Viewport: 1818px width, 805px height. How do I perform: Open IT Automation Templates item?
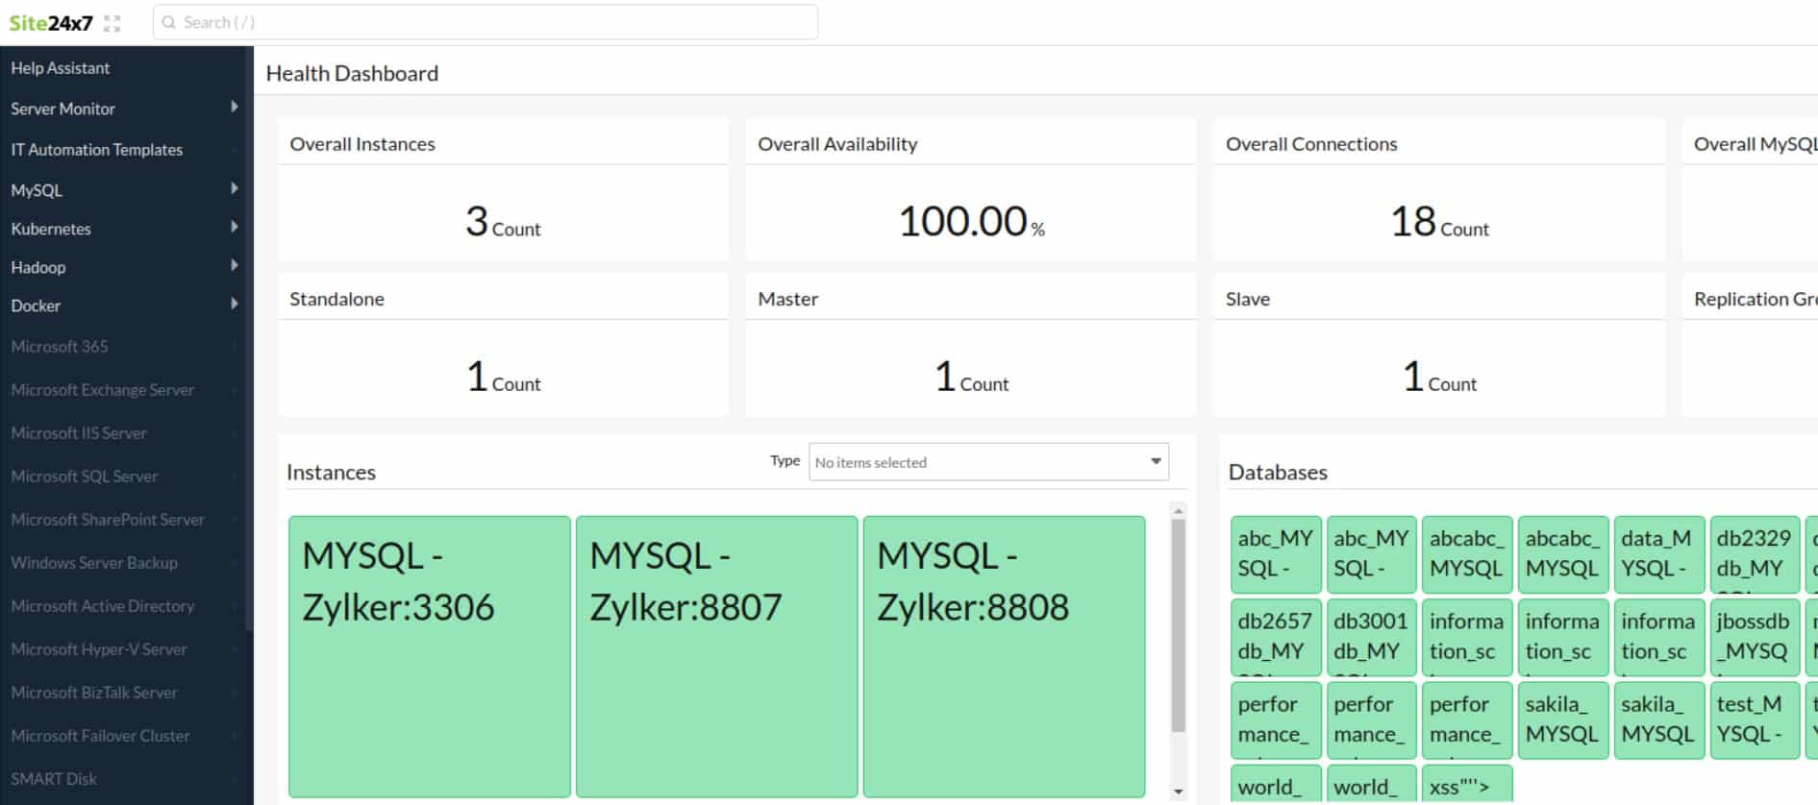[x=96, y=150]
